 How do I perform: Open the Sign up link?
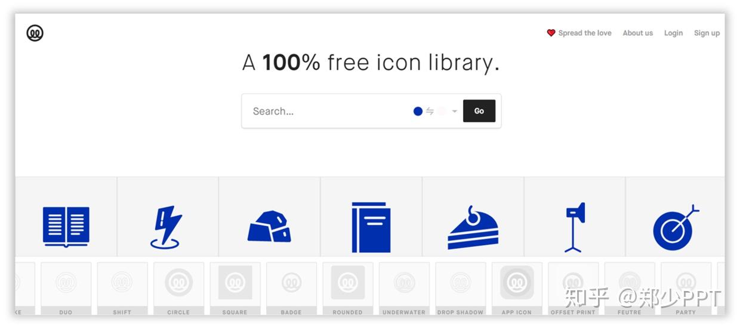pyautogui.click(x=707, y=33)
